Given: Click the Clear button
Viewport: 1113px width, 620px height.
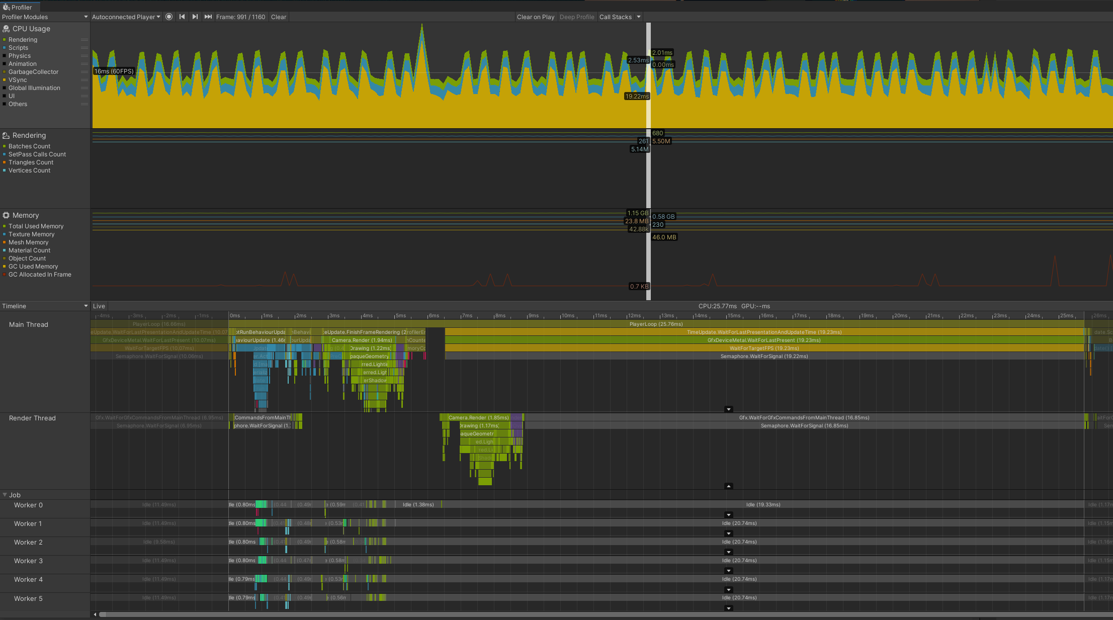Looking at the screenshot, I should [279, 17].
